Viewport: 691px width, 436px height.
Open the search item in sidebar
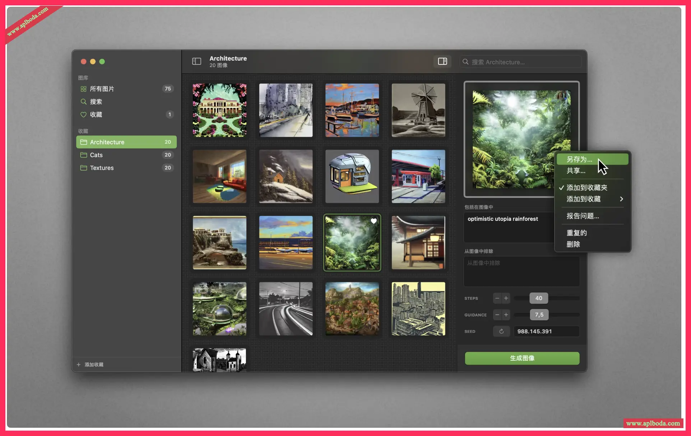96,102
